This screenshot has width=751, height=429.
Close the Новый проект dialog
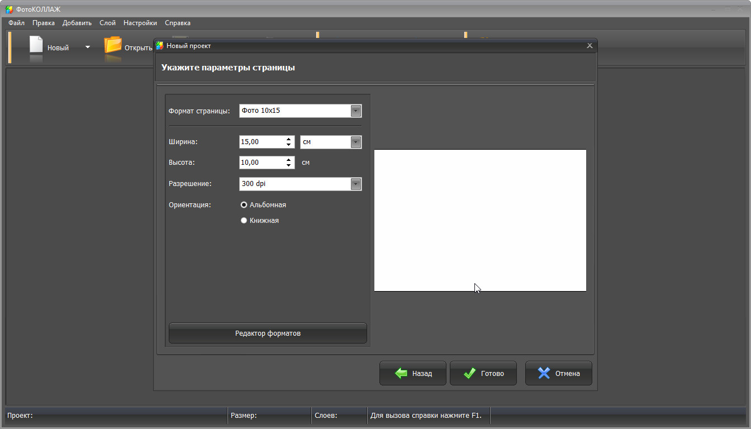pos(590,46)
